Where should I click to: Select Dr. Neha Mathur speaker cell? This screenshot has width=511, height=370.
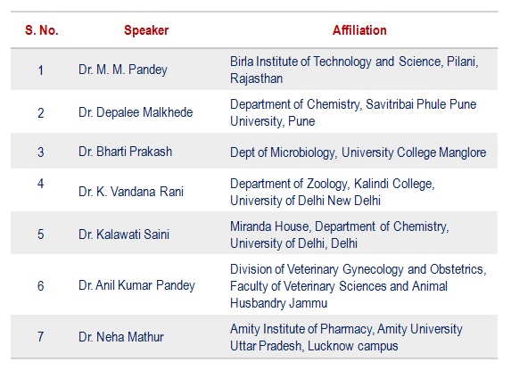click(121, 337)
